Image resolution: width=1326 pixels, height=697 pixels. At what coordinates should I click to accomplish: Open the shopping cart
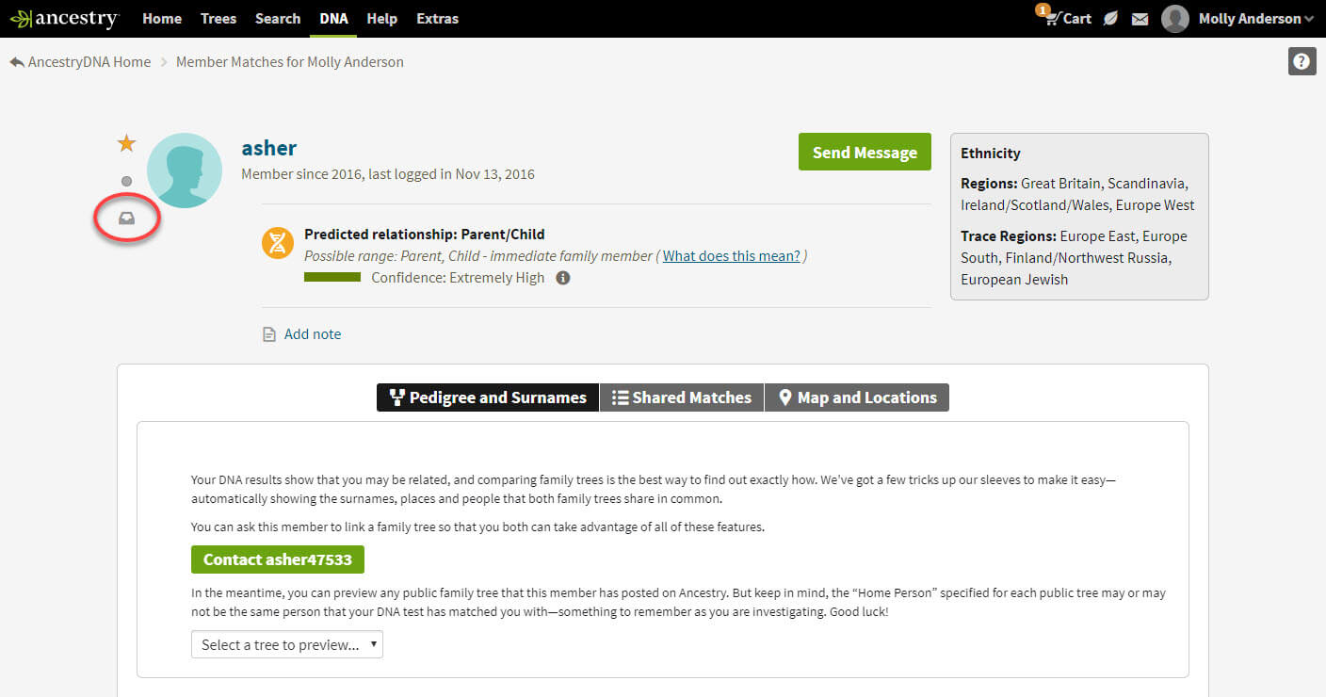click(1066, 18)
